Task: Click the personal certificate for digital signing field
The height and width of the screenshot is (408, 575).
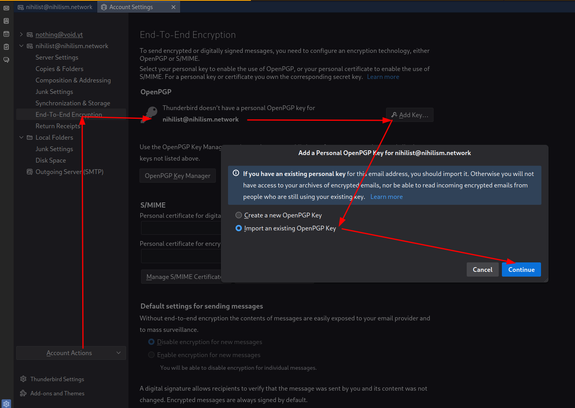Action: pyautogui.click(x=181, y=228)
